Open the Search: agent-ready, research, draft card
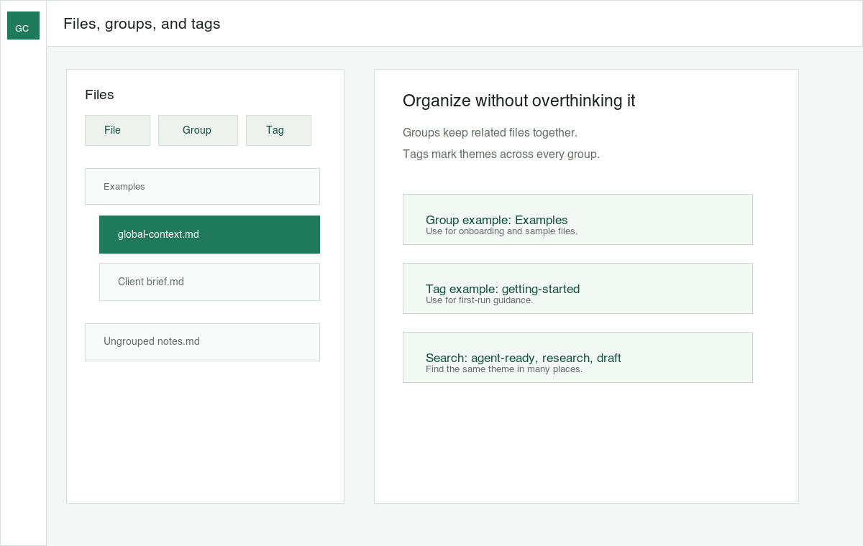The height and width of the screenshot is (546, 863). 577,357
